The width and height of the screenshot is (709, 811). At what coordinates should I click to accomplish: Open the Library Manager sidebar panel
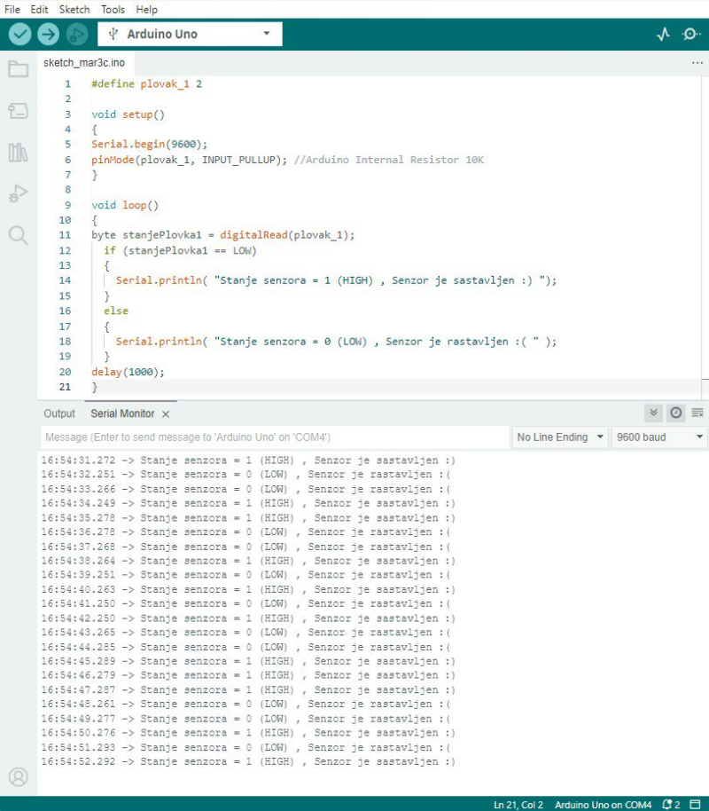[x=18, y=153]
